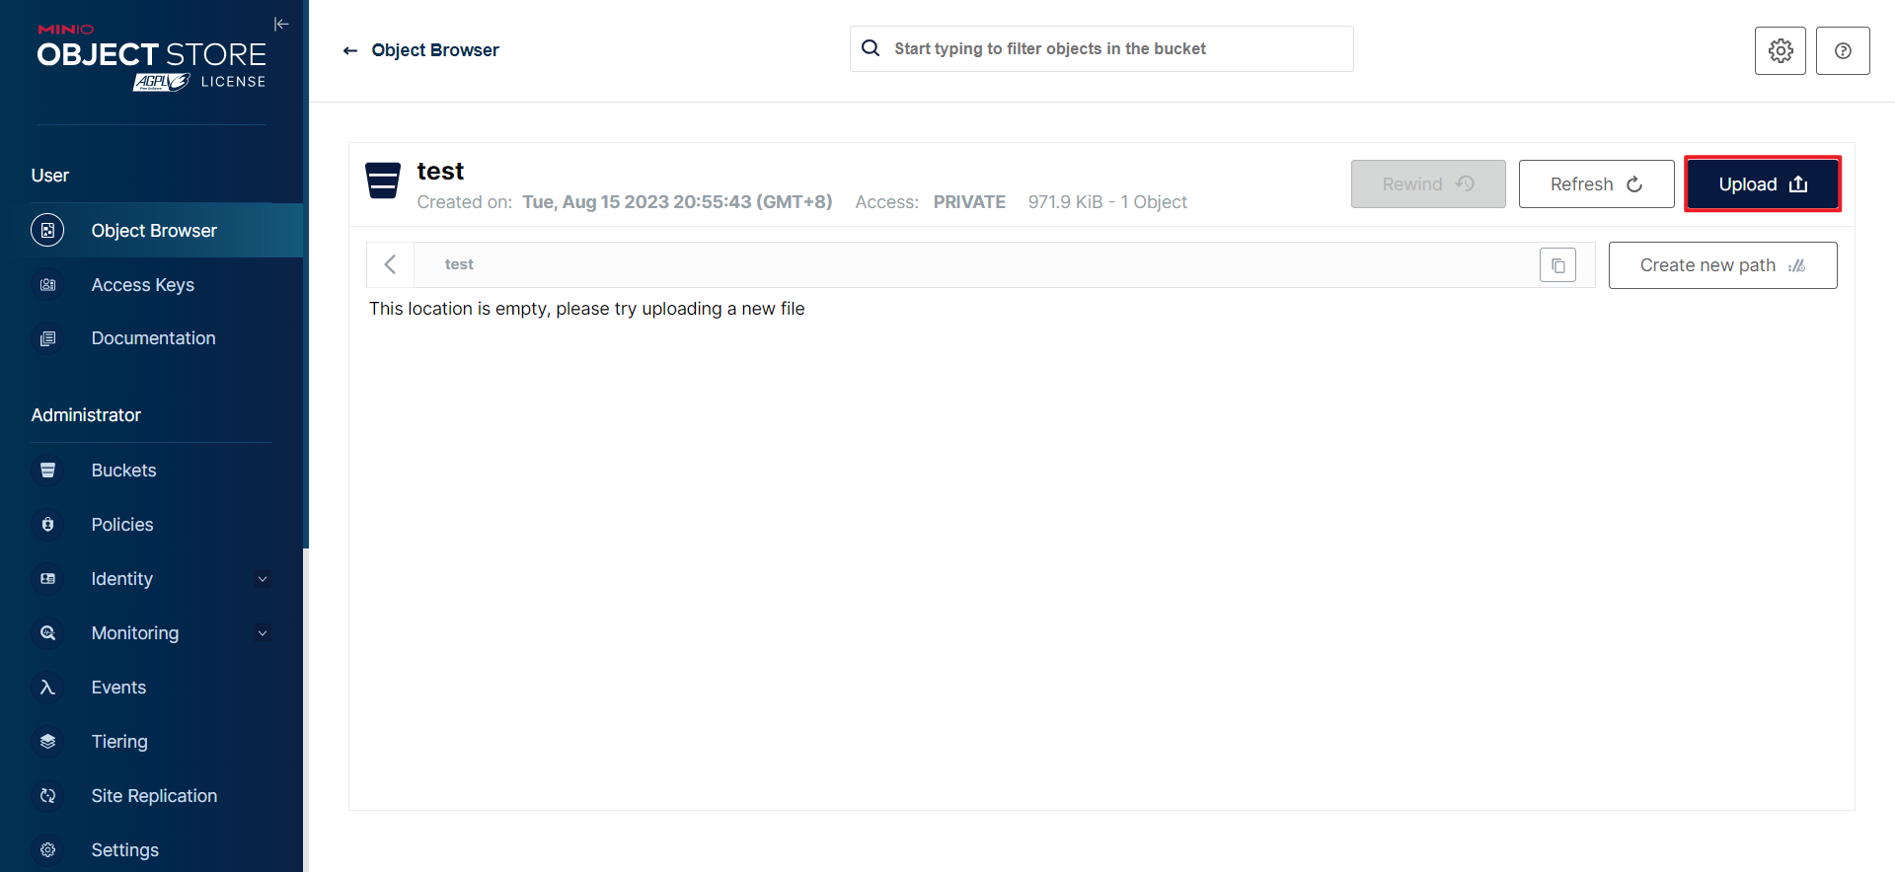Image resolution: width=1895 pixels, height=872 pixels.
Task: Open Site Replication settings
Action: 154,796
